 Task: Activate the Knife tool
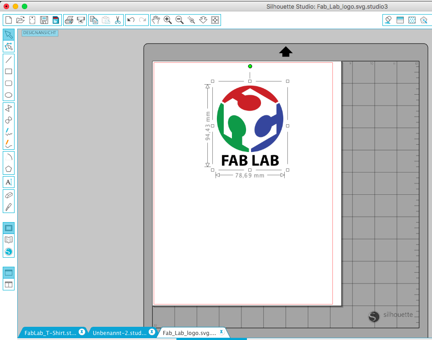pyautogui.click(x=9, y=207)
